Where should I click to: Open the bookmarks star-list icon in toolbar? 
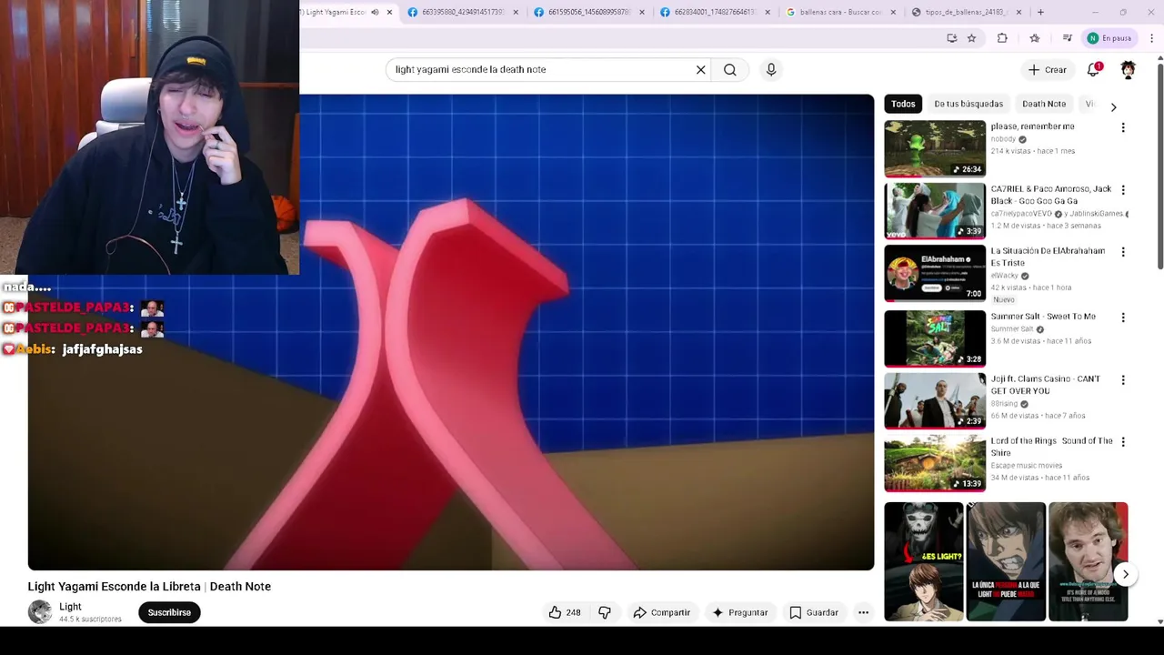[1035, 38]
